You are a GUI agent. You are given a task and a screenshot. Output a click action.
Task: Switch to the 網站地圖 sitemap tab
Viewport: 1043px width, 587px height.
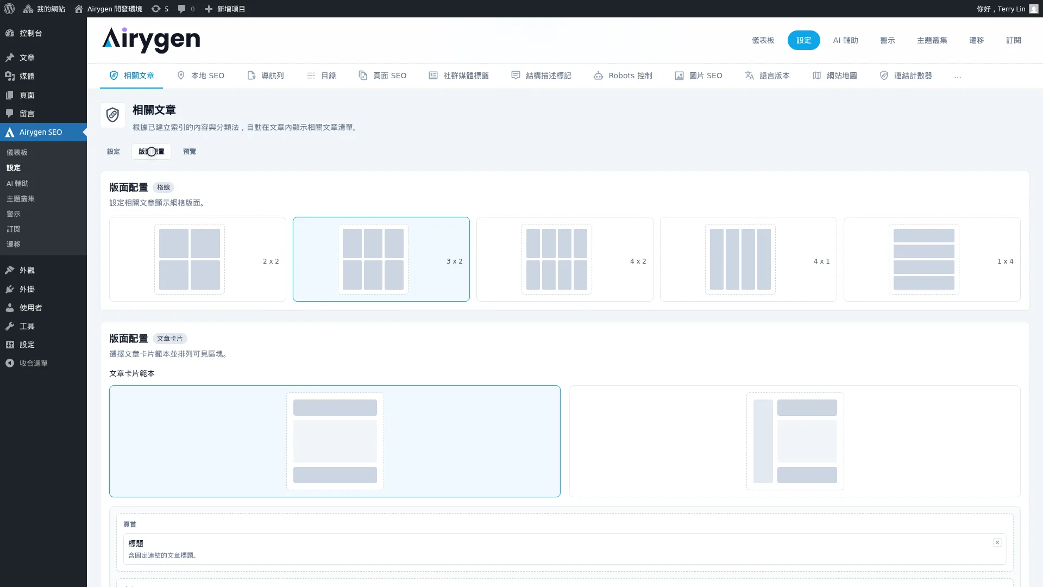[834, 76]
